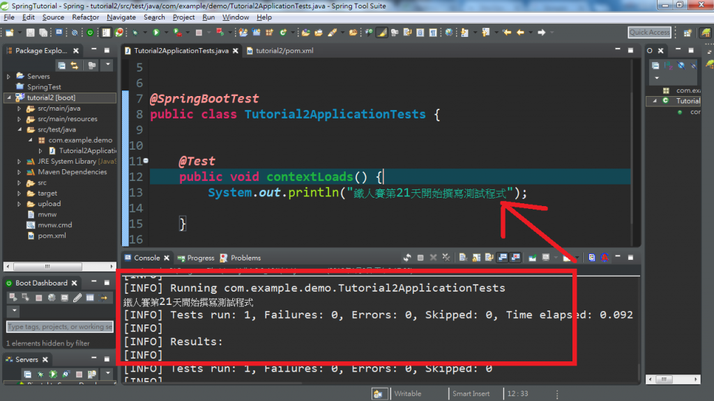Open the Source menu
714x401 pixels.
point(53,17)
